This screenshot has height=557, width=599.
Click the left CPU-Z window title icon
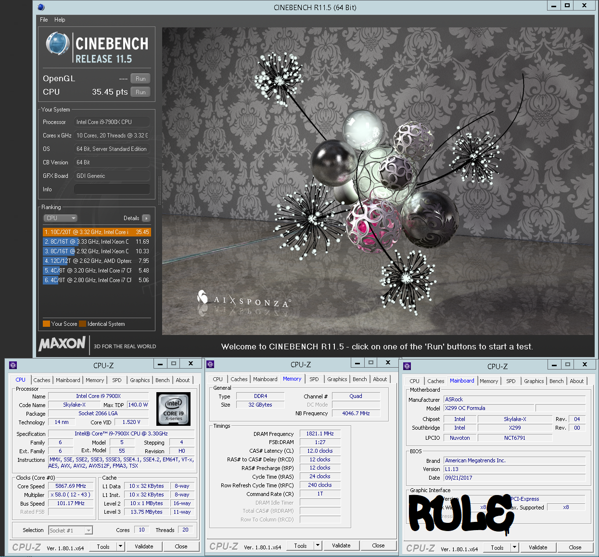point(13,365)
